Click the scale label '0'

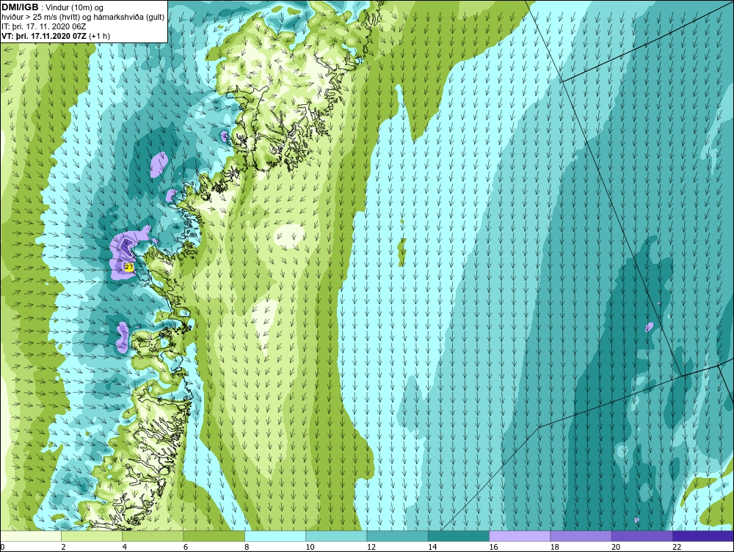point(2,548)
